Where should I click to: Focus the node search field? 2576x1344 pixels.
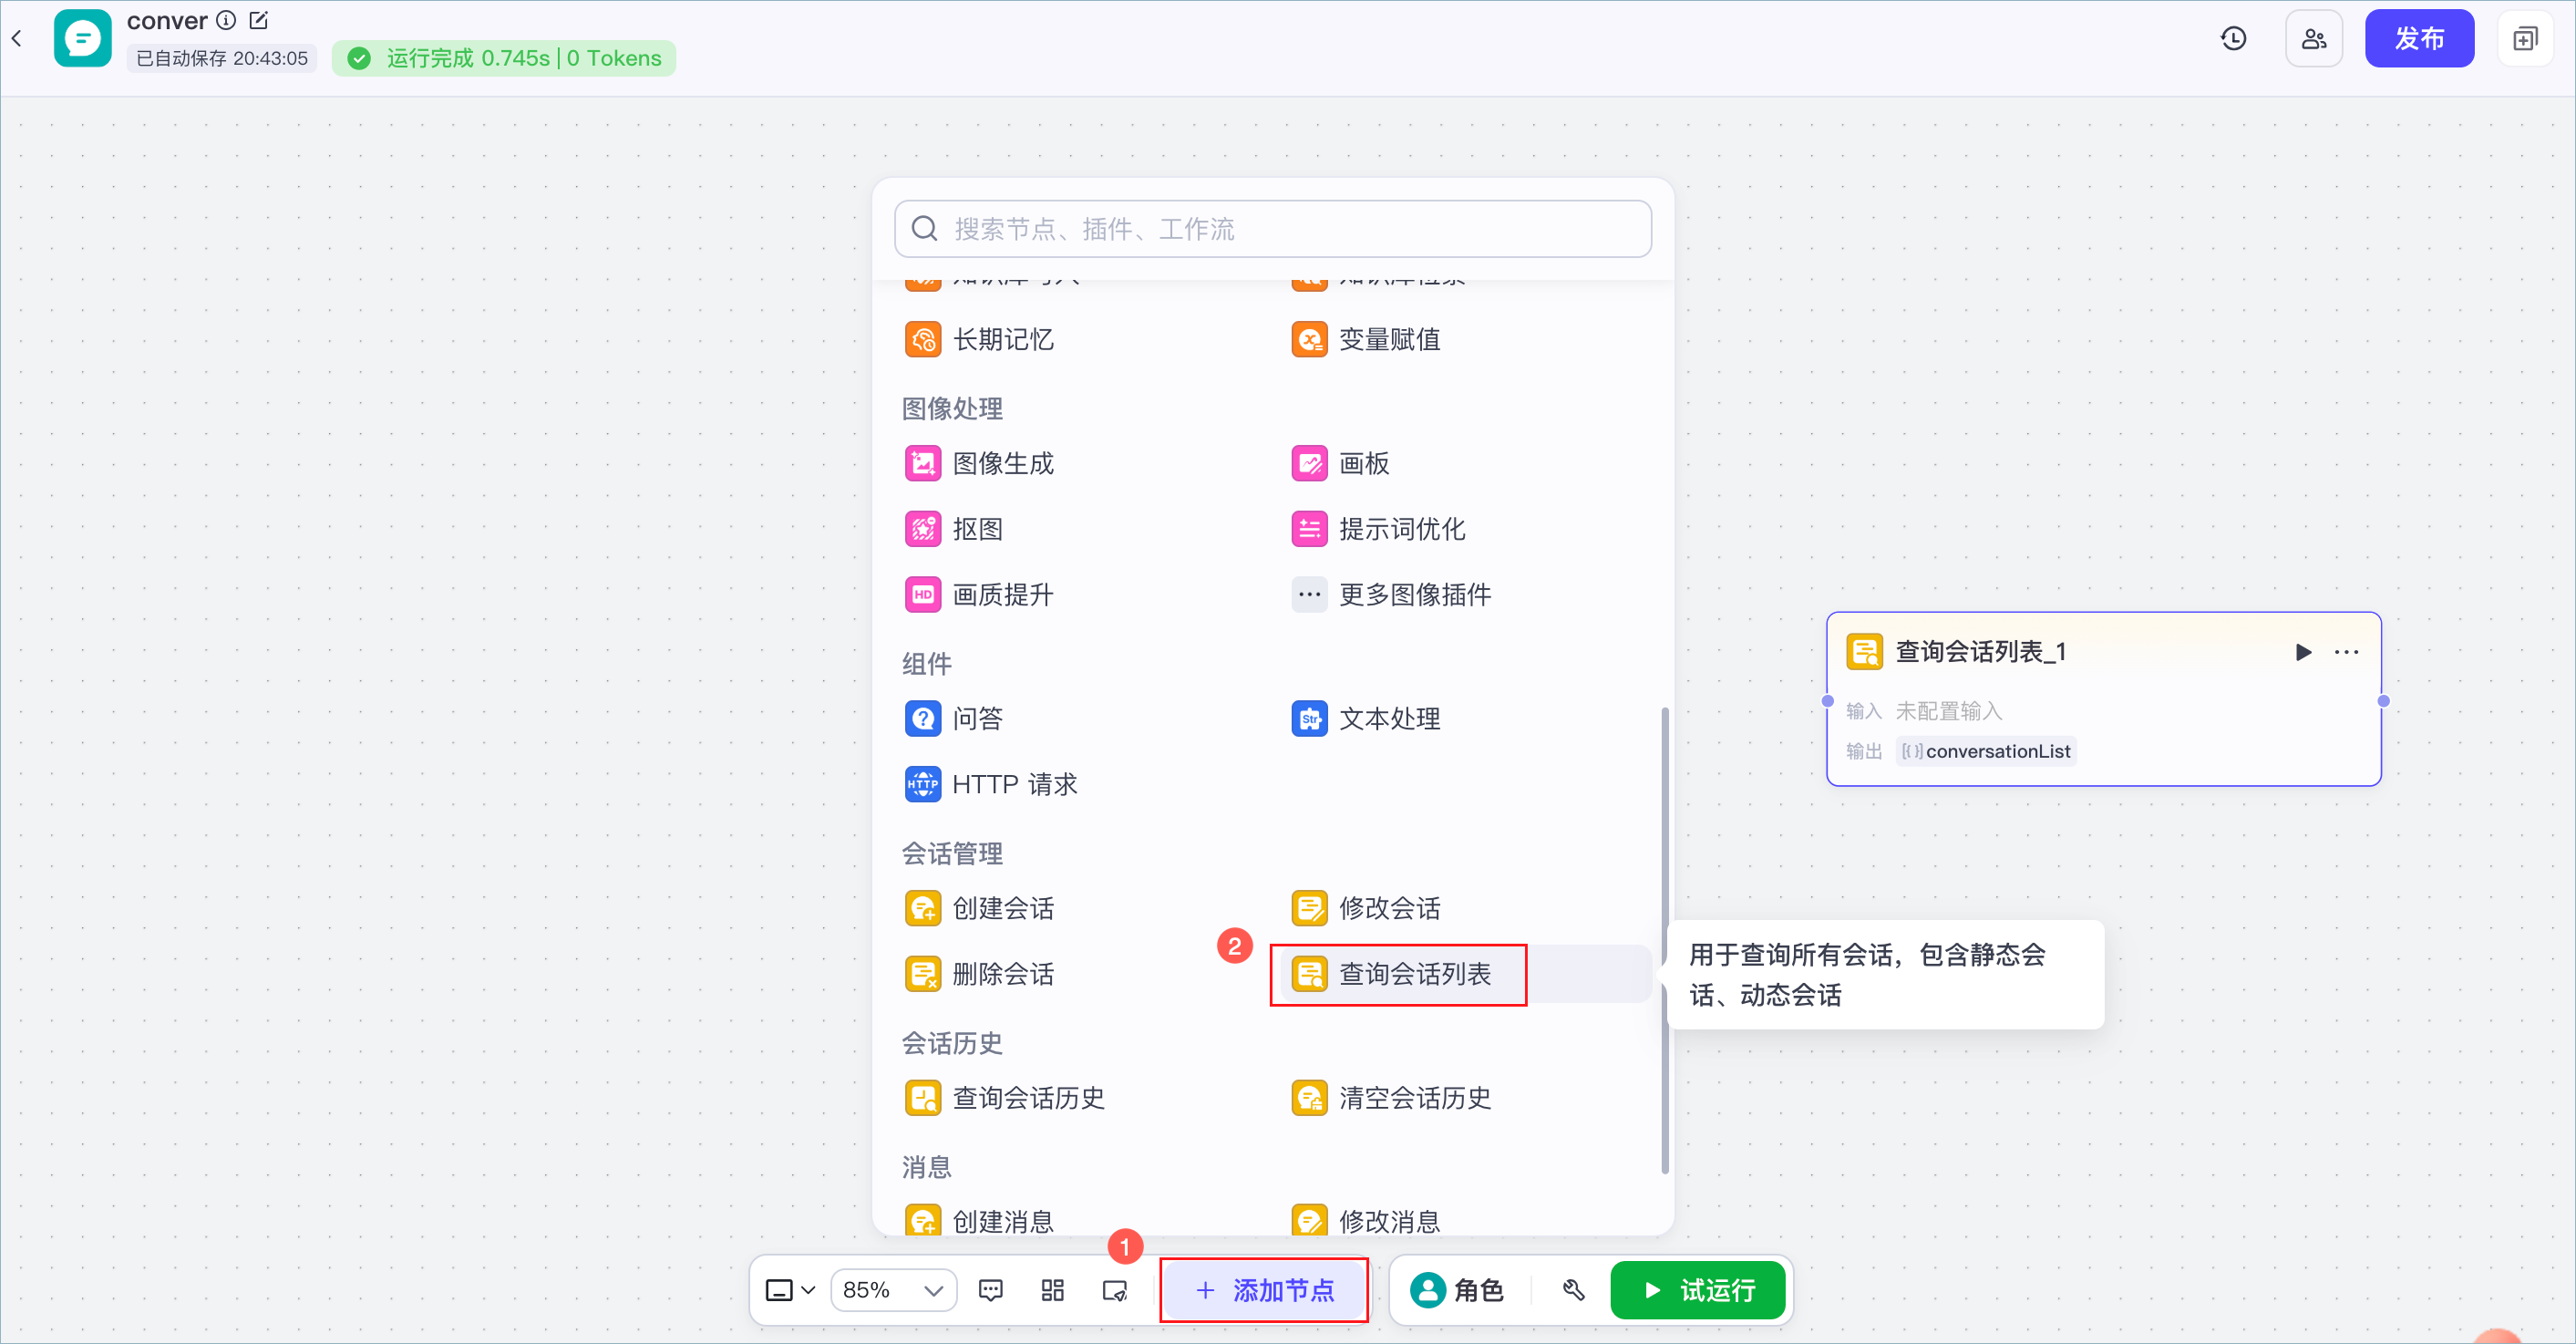click(1272, 229)
